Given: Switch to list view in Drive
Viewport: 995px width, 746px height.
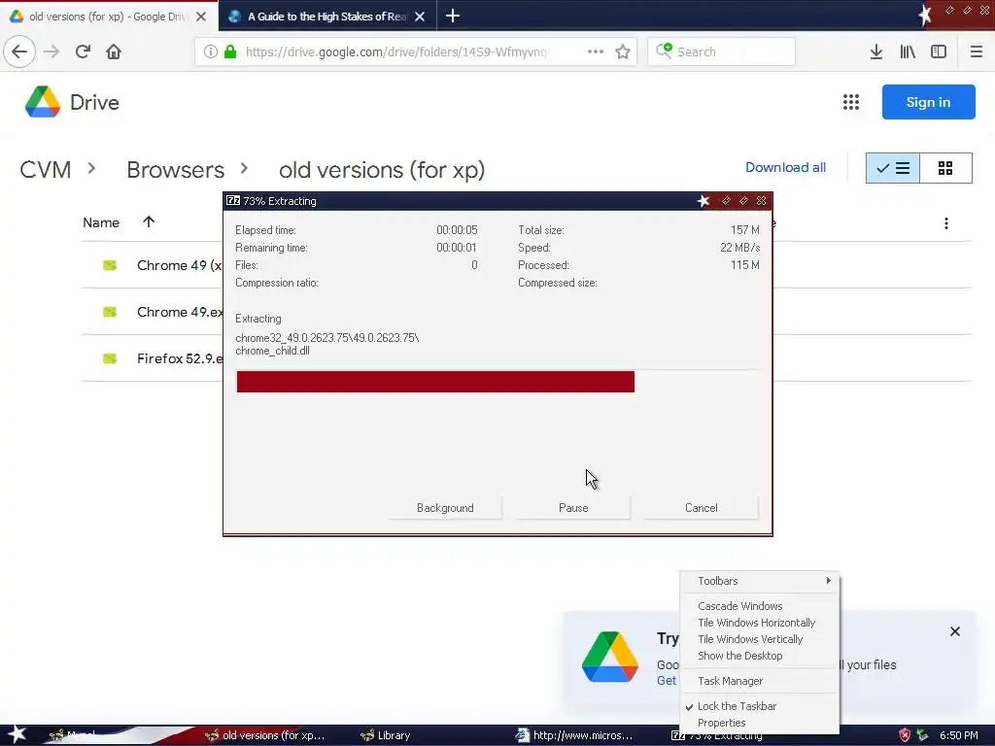Looking at the screenshot, I should [x=892, y=168].
